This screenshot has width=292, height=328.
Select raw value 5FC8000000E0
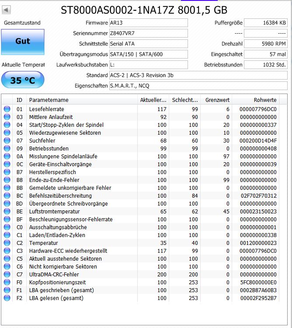click(258, 283)
